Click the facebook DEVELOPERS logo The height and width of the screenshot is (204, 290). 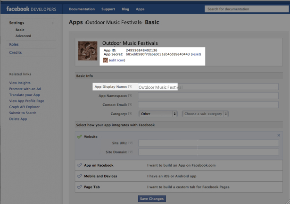(x=31, y=9)
